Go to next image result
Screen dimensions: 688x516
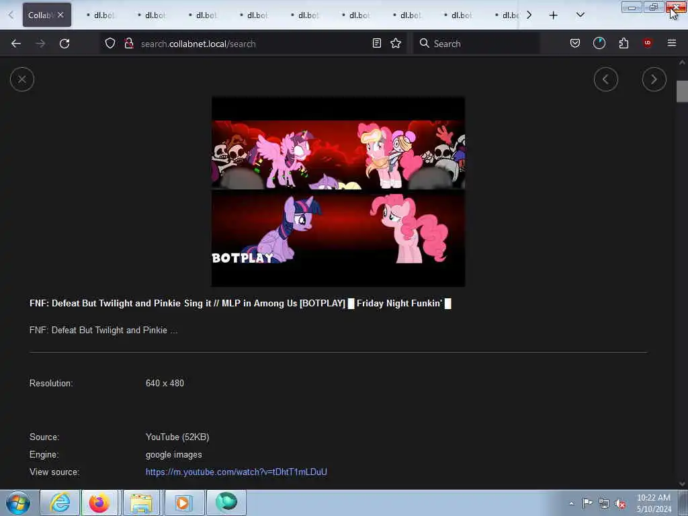point(654,79)
